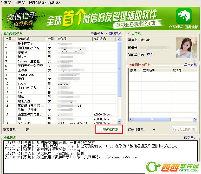This screenshot has height=174, width=201.
Task: View my QR code via 查看 link
Action: pos(150,55)
